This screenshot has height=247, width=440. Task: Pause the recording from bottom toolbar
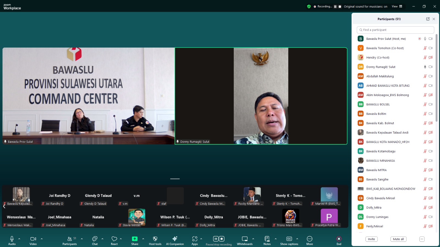click(x=216, y=239)
